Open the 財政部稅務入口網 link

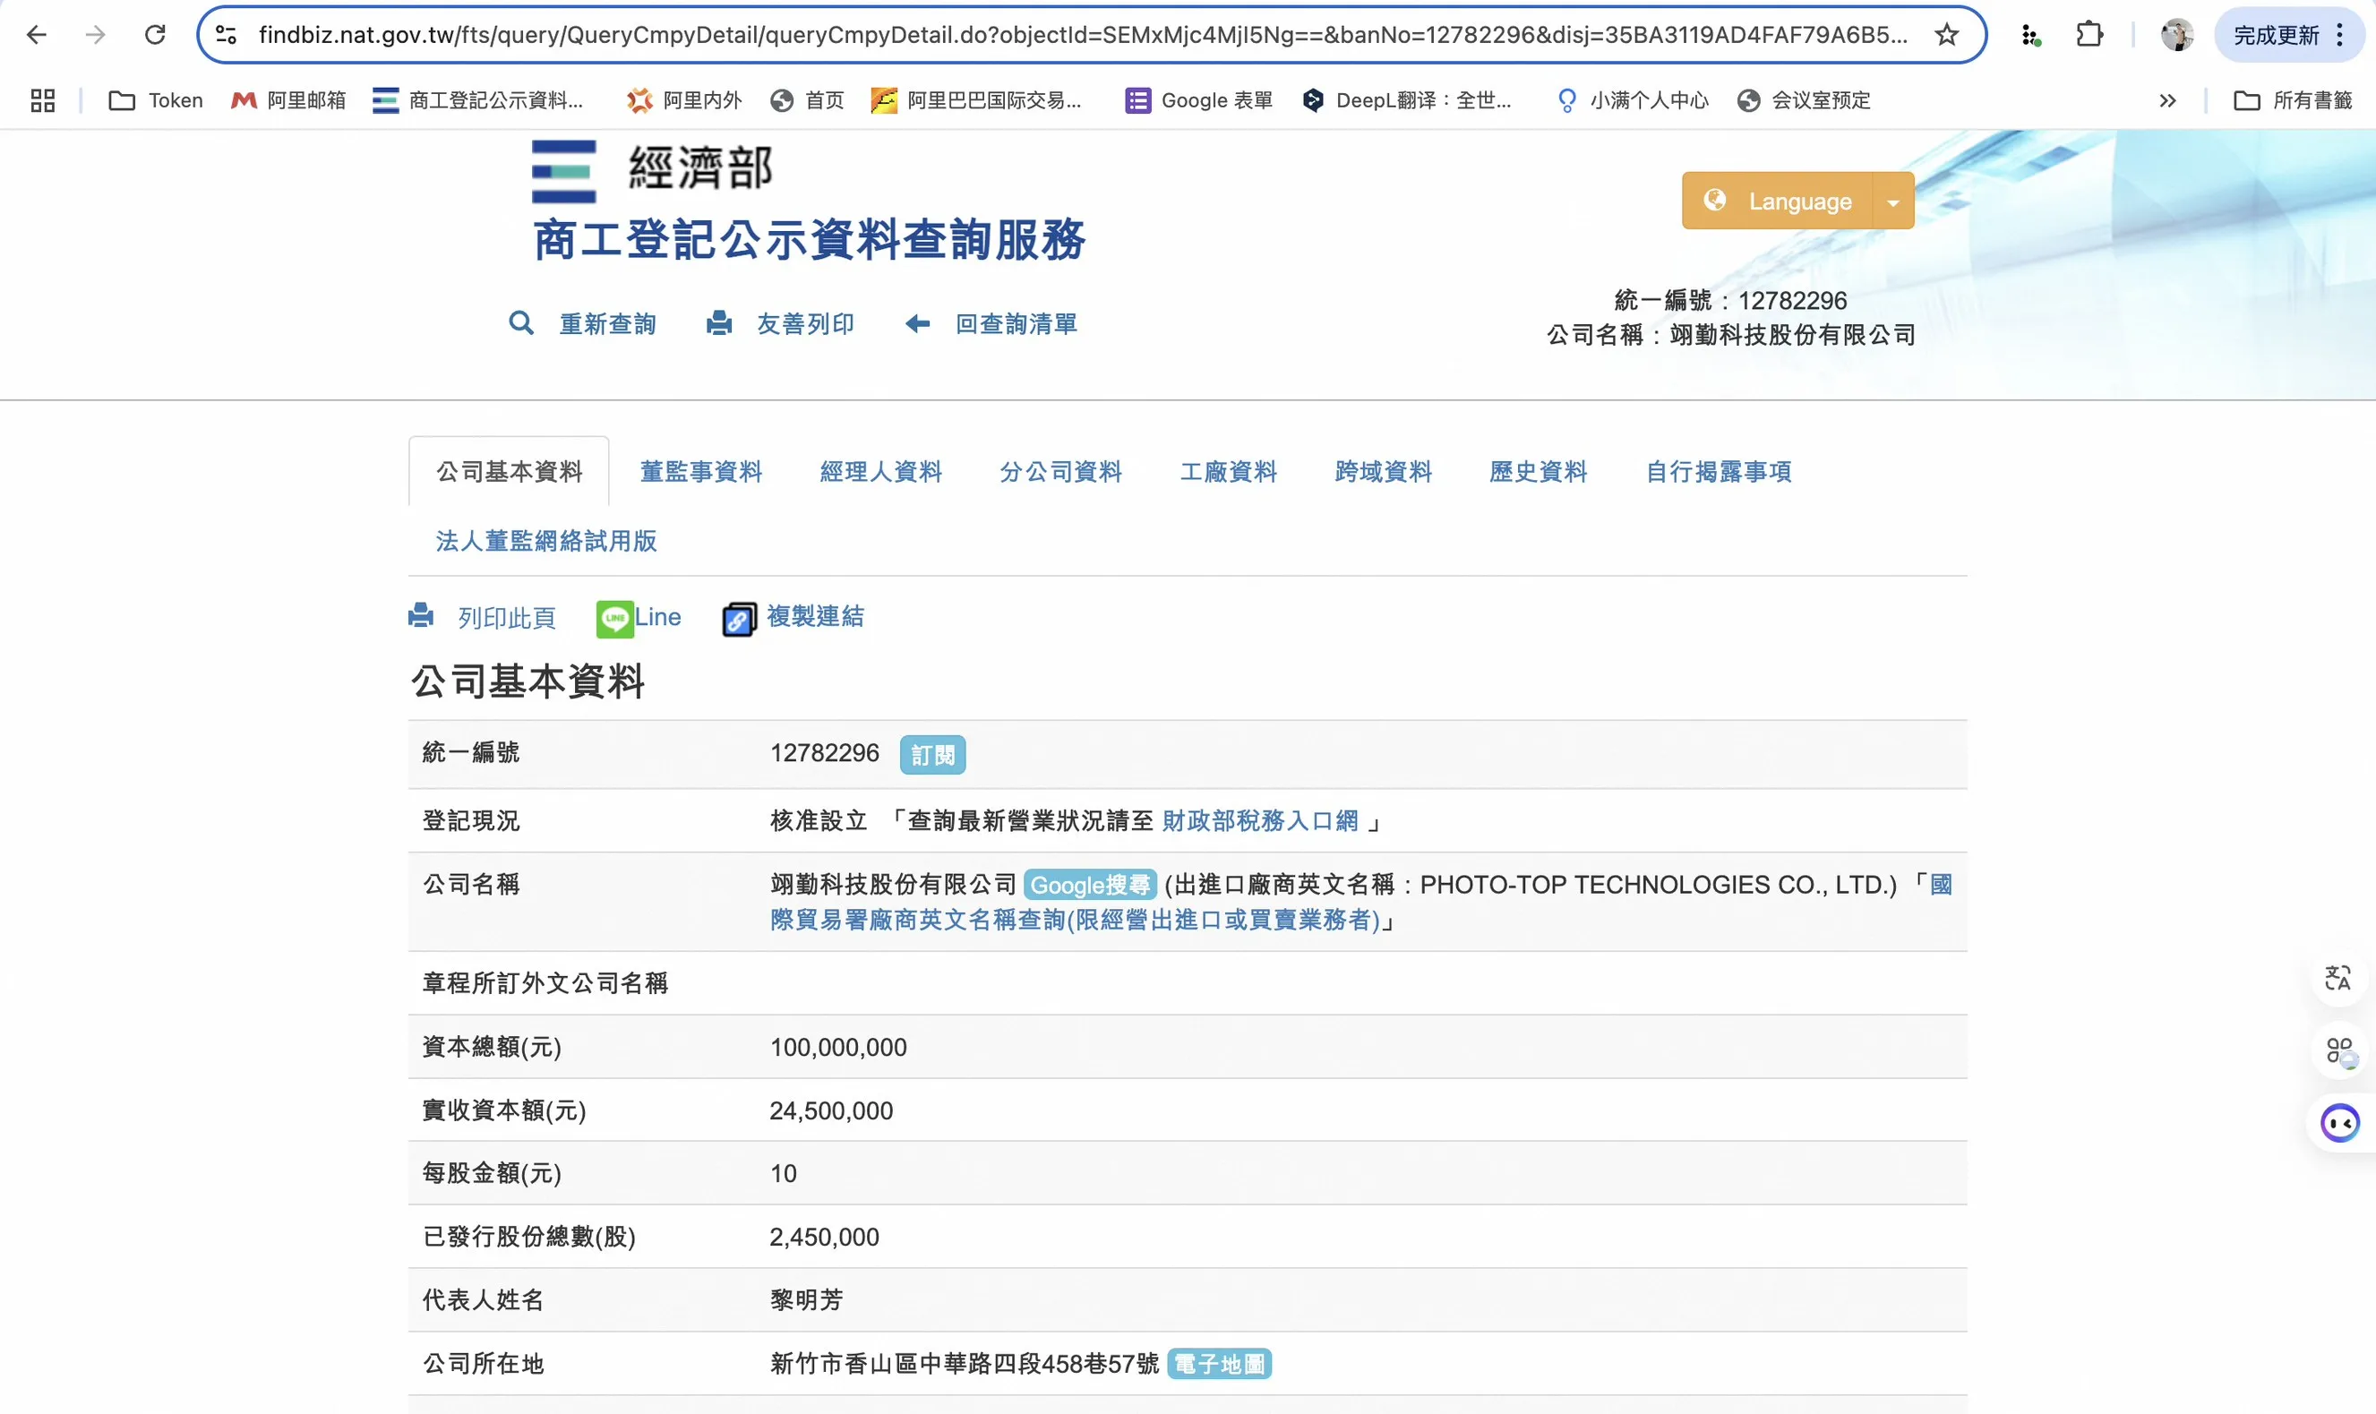1259,820
